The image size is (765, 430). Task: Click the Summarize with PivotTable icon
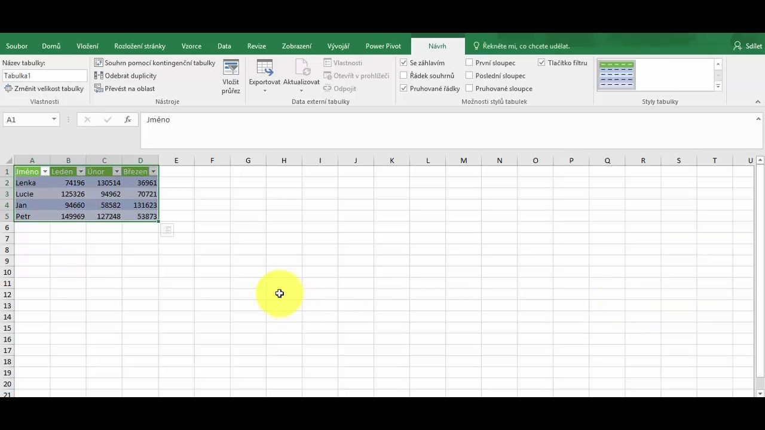[x=99, y=63]
